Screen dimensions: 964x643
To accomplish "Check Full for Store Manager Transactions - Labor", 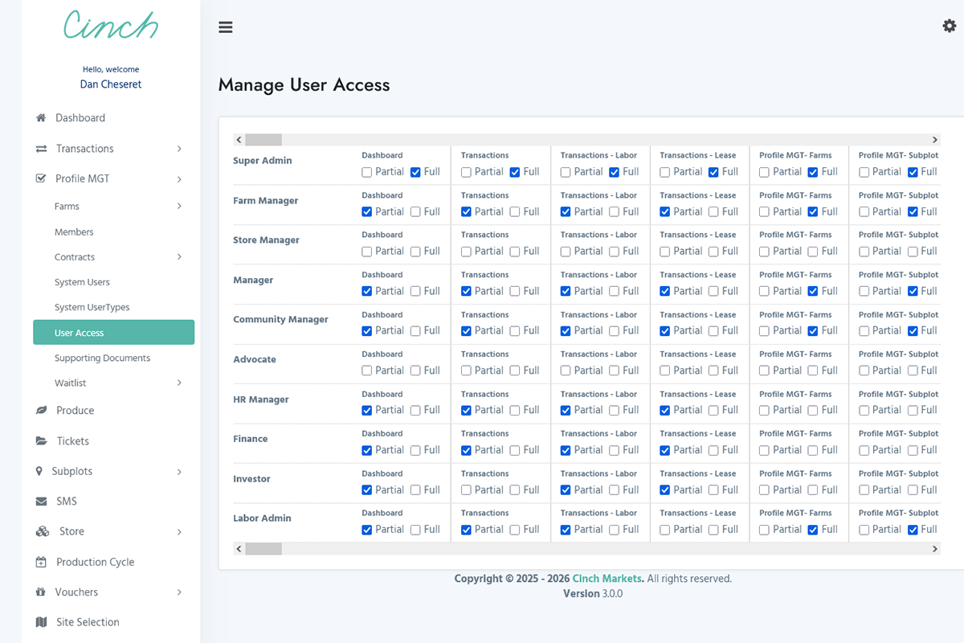I will click(613, 251).
